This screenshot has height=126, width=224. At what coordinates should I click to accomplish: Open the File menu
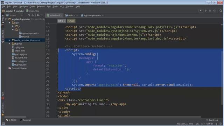[3, 7]
